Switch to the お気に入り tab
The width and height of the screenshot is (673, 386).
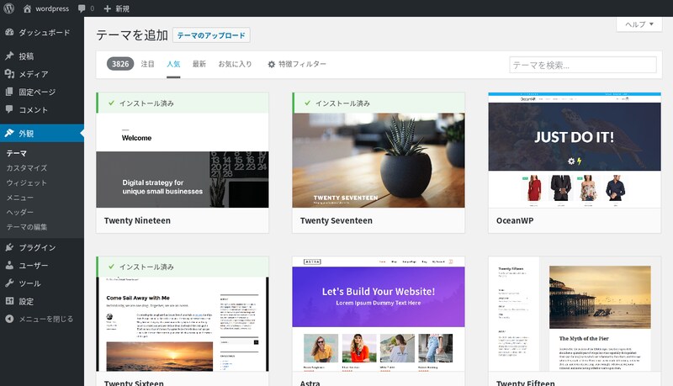point(235,64)
